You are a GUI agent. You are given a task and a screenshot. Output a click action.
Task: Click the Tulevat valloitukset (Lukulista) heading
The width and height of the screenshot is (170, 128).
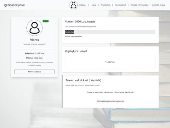(x=83, y=80)
